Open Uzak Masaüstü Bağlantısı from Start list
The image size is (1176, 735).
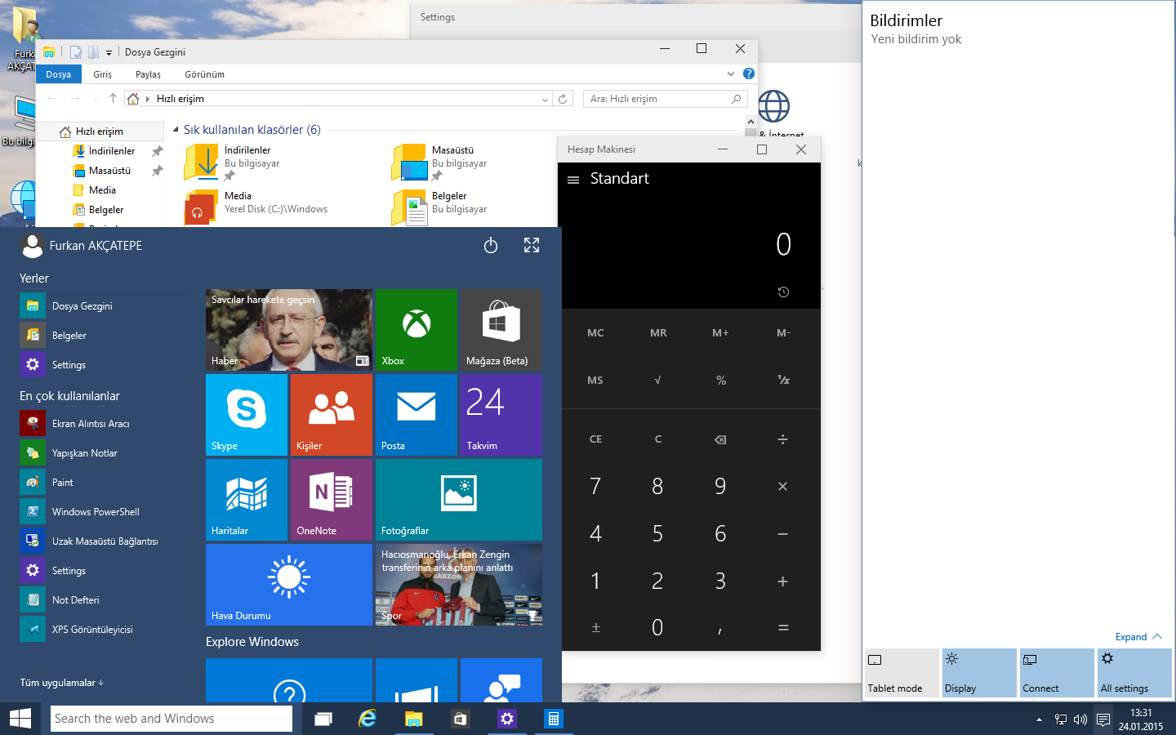(102, 541)
